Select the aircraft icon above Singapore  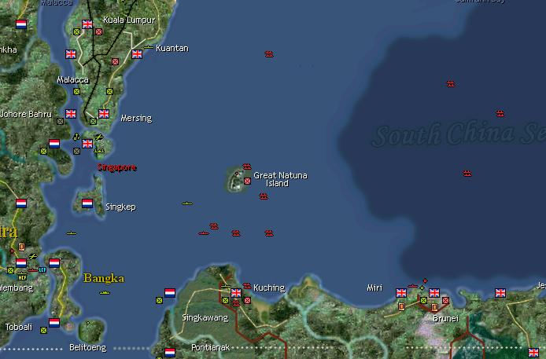point(99,137)
